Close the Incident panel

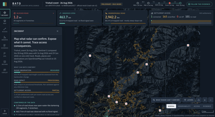point(57,31)
